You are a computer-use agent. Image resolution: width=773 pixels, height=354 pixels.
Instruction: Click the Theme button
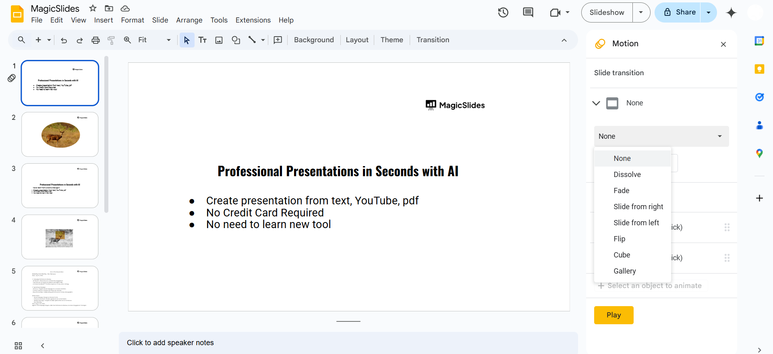pos(392,40)
